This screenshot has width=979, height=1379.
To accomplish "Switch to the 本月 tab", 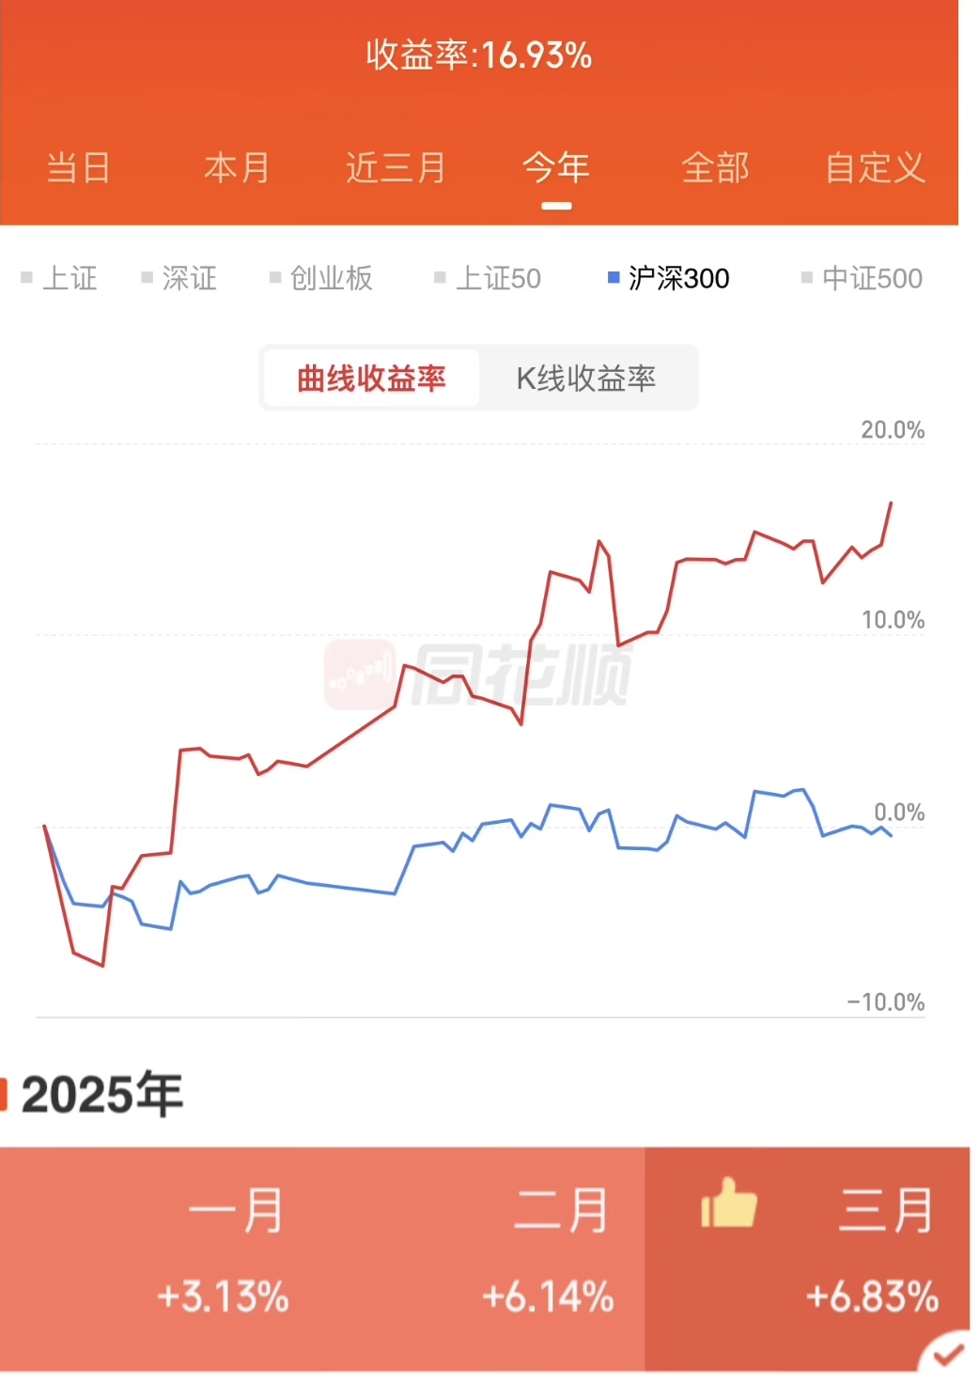I will pyautogui.click(x=237, y=168).
